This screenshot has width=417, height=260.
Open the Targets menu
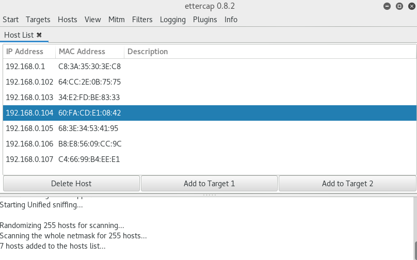coord(38,20)
